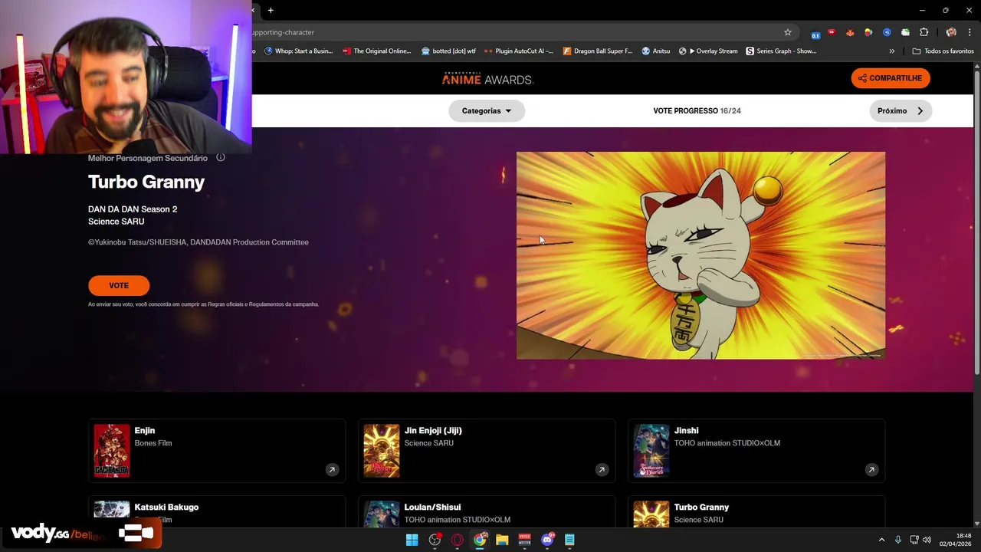
Task: Open The Original Online... bookmark
Action: point(377,51)
